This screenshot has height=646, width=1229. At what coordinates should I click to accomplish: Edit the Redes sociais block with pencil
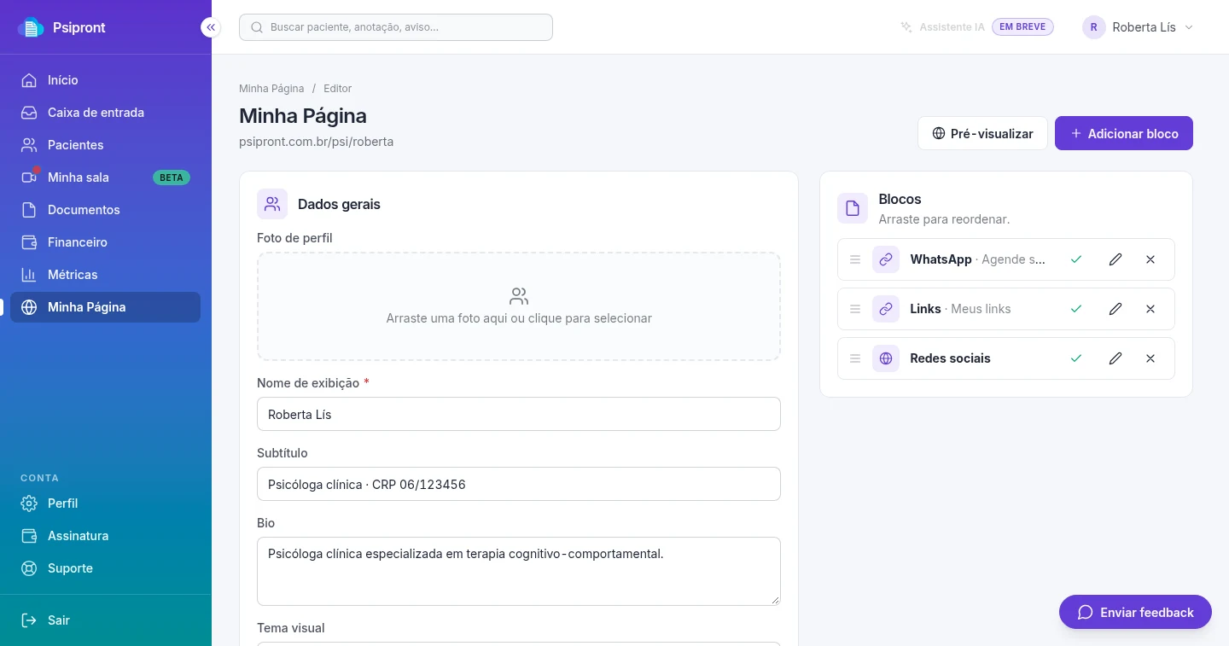click(x=1115, y=358)
